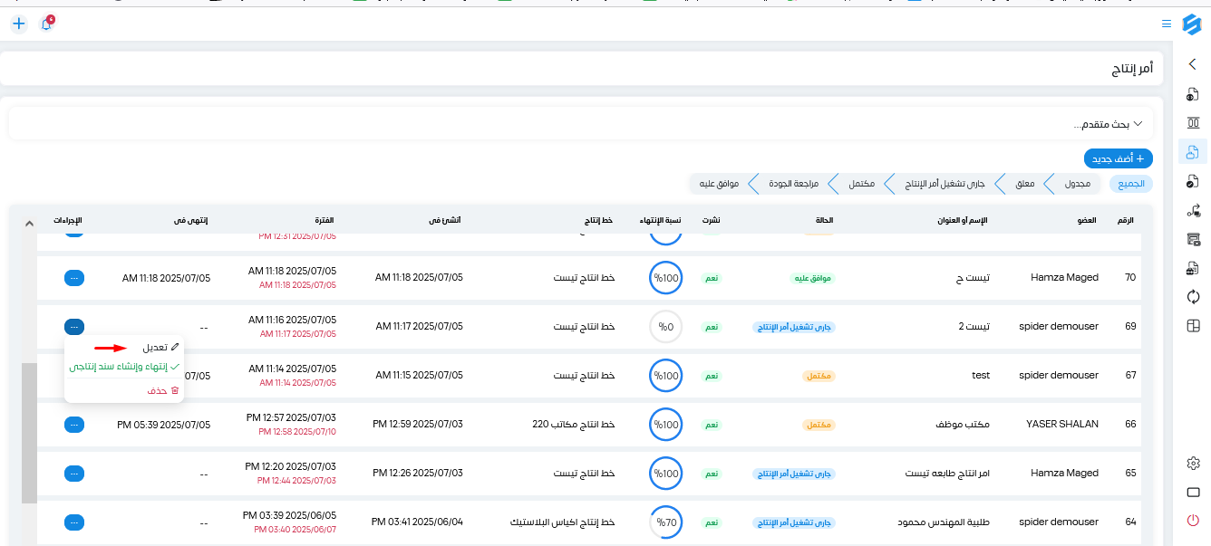This screenshot has height=546, width=1211.
Task: Open actions menu for order 64
Action: 74,522
